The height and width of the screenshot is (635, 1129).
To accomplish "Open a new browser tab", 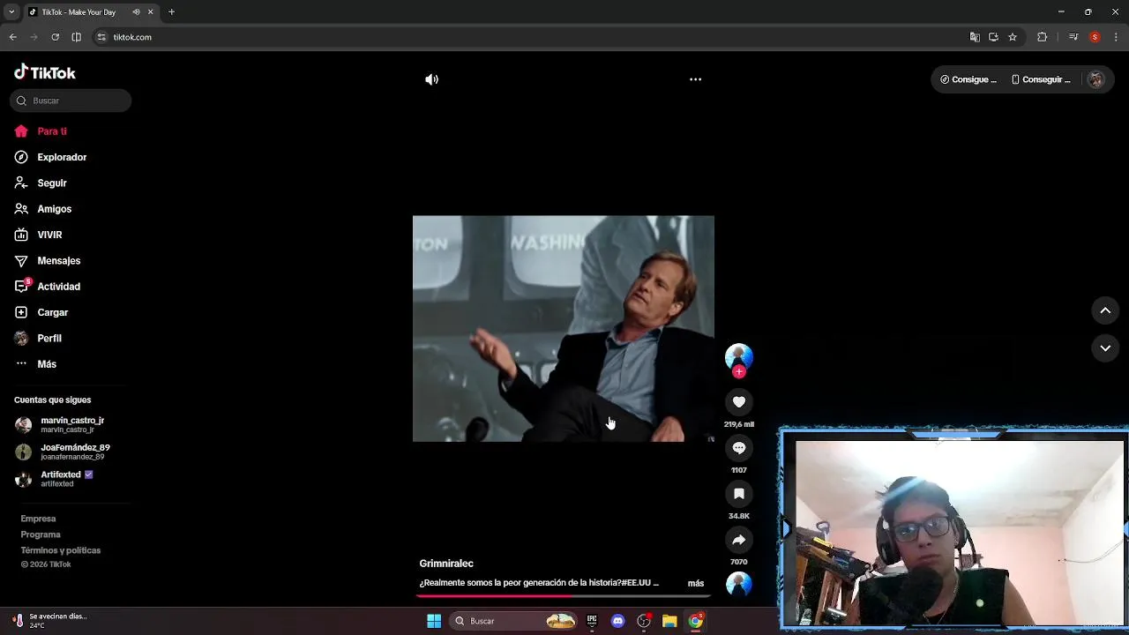I will pyautogui.click(x=171, y=12).
